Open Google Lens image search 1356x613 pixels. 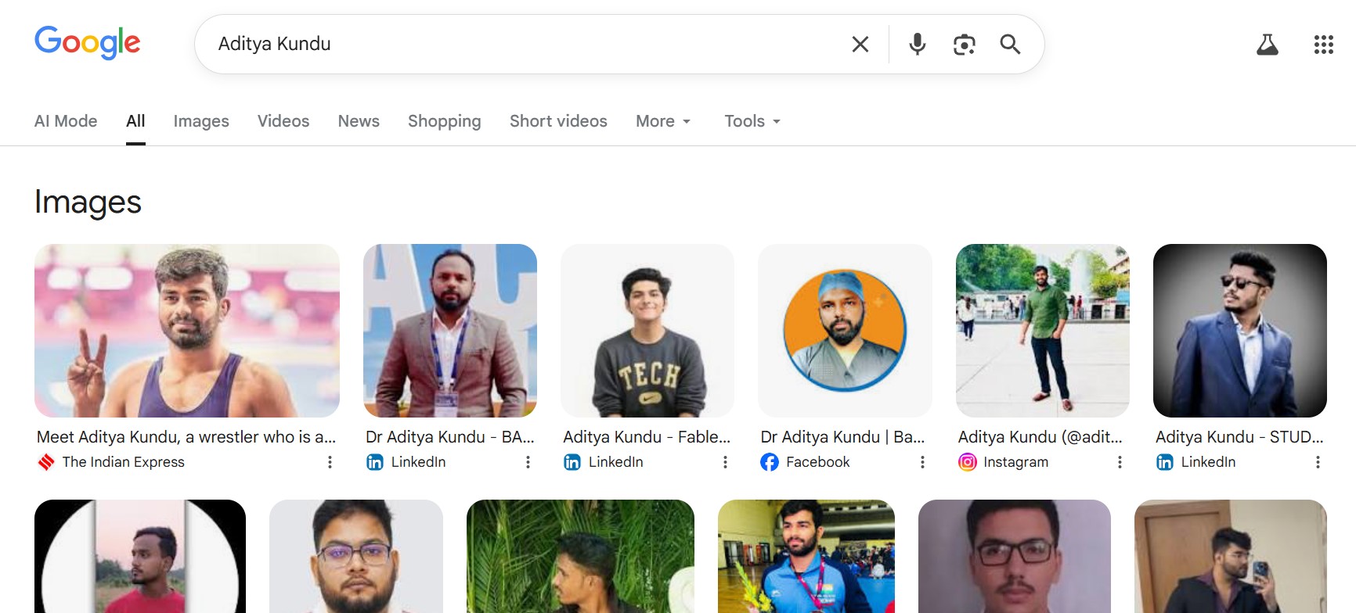[964, 45]
